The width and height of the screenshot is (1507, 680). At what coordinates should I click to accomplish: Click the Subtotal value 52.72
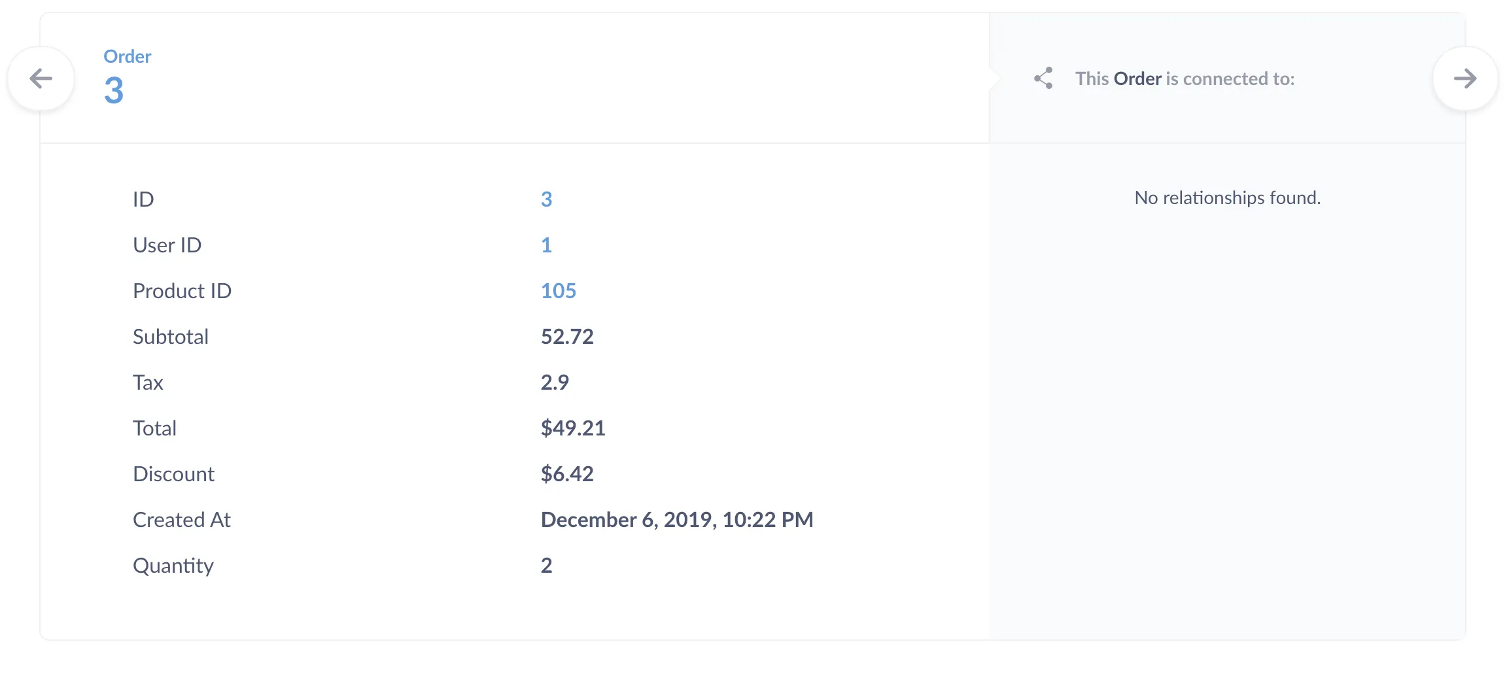click(x=567, y=336)
